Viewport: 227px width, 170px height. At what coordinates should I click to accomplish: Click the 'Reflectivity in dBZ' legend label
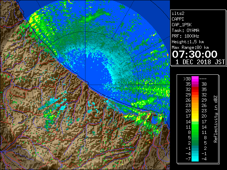click(x=216, y=119)
